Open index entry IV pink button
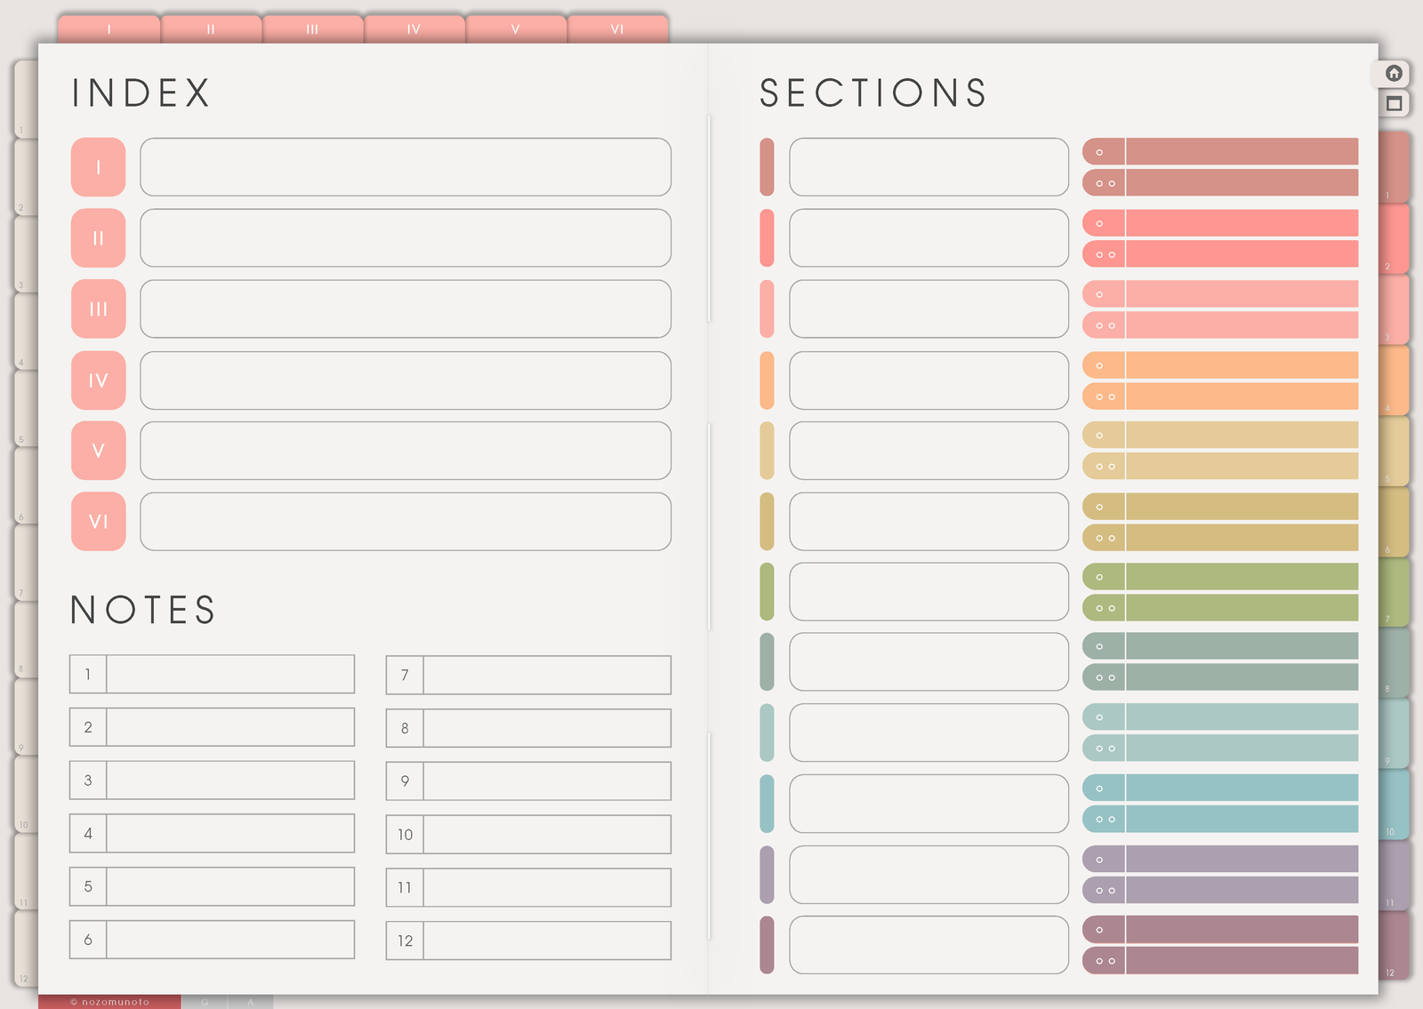Screen dimensions: 1423x1009 (98, 380)
